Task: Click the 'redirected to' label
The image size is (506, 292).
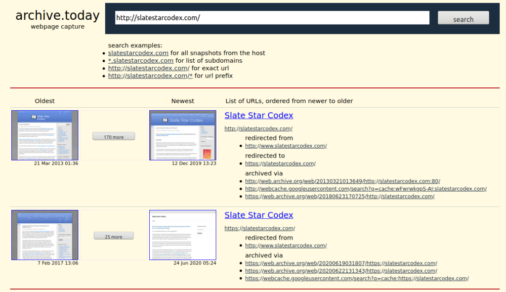Action: click(265, 156)
